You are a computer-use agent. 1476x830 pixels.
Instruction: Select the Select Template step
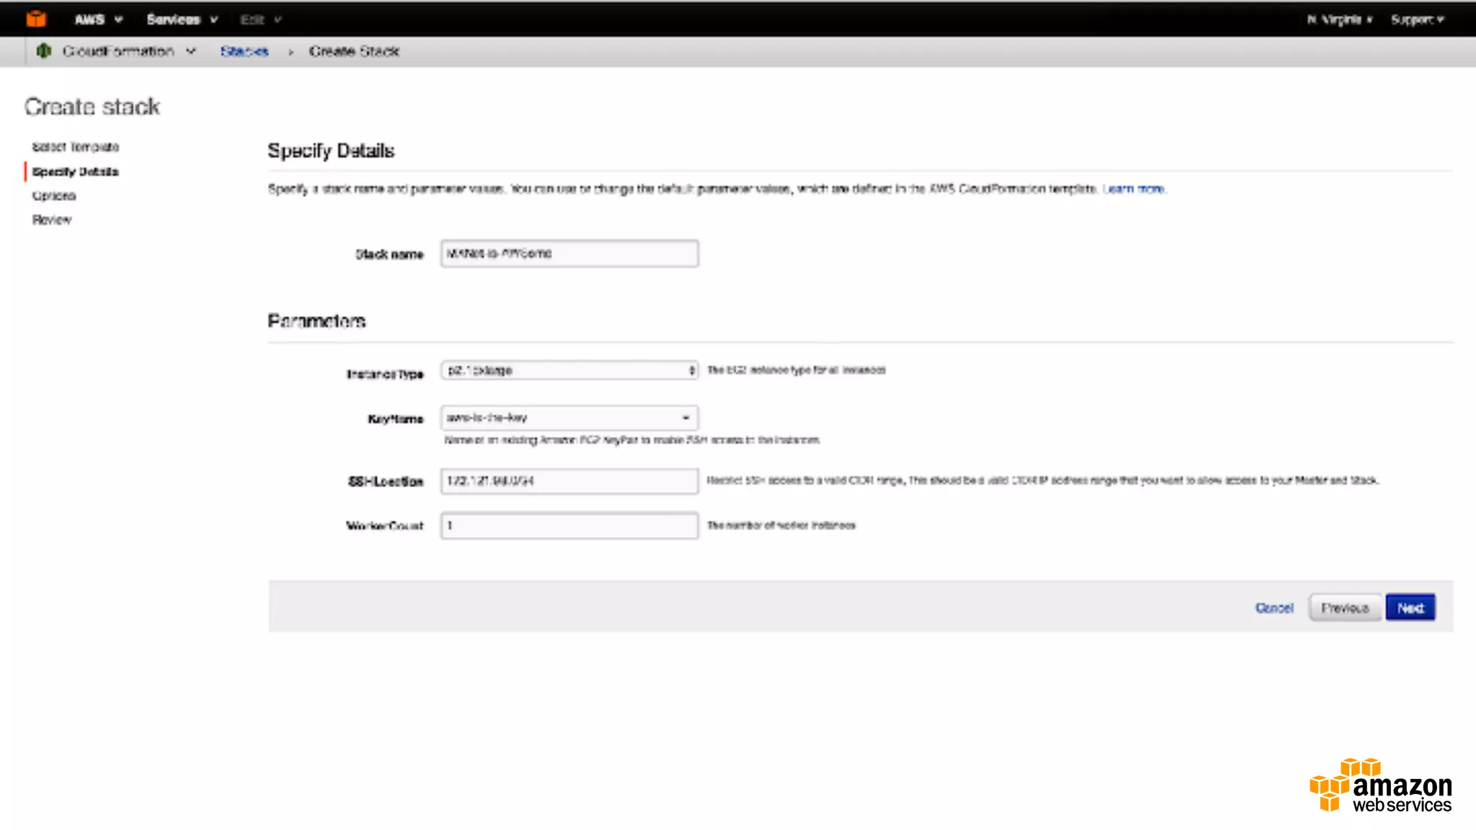(x=76, y=147)
